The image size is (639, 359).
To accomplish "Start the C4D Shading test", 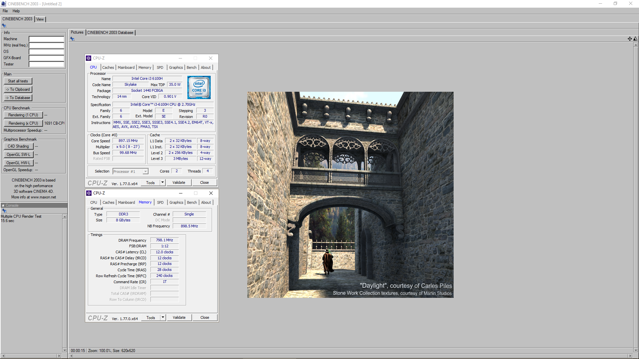I will click(18, 146).
